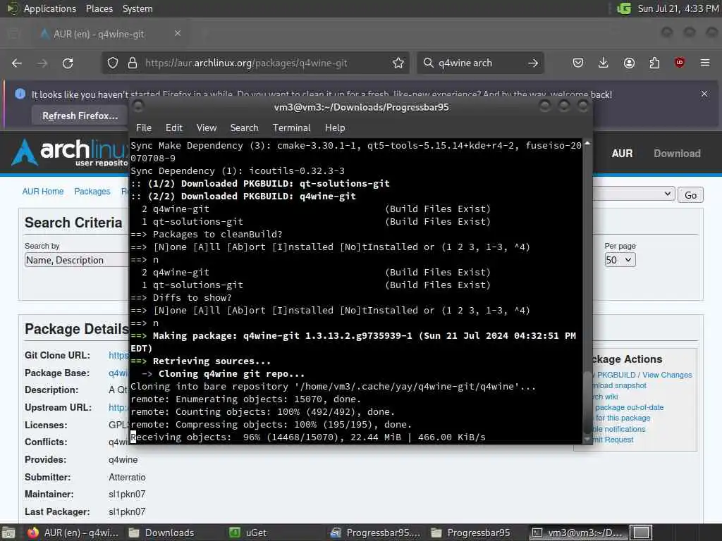Open the extensions puzzle icon
This screenshot has height=541, width=722.
click(654, 63)
